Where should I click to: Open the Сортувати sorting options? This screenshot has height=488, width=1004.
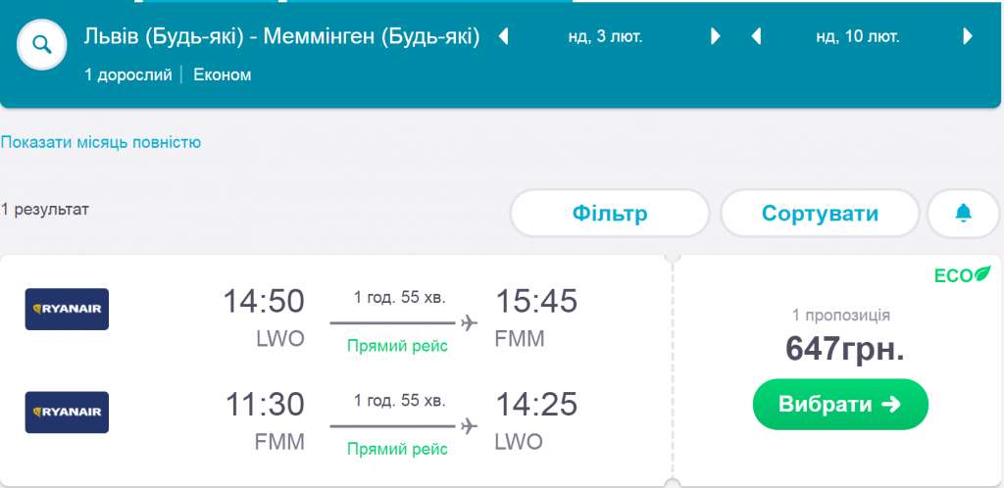pos(820,214)
